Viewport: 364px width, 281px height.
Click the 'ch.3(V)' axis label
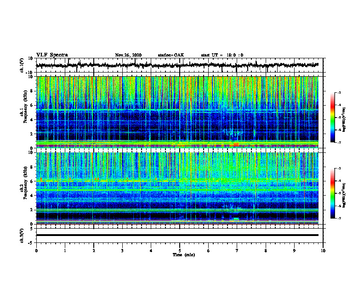tap(22, 236)
